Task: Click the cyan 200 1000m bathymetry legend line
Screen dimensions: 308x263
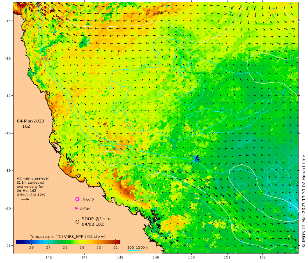Action: click(x=134, y=250)
